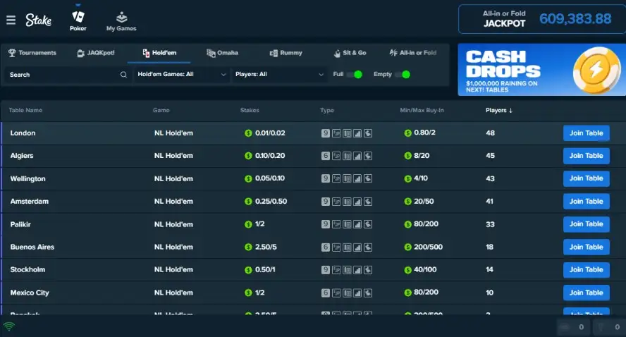This screenshot has width=626, height=337.
Task: Click the rabbit icon in Algiers row
Action: coord(368,156)
